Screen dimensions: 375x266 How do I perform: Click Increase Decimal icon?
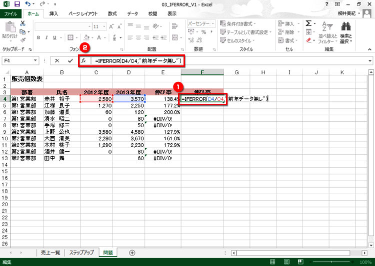click(x=191, y=40)
